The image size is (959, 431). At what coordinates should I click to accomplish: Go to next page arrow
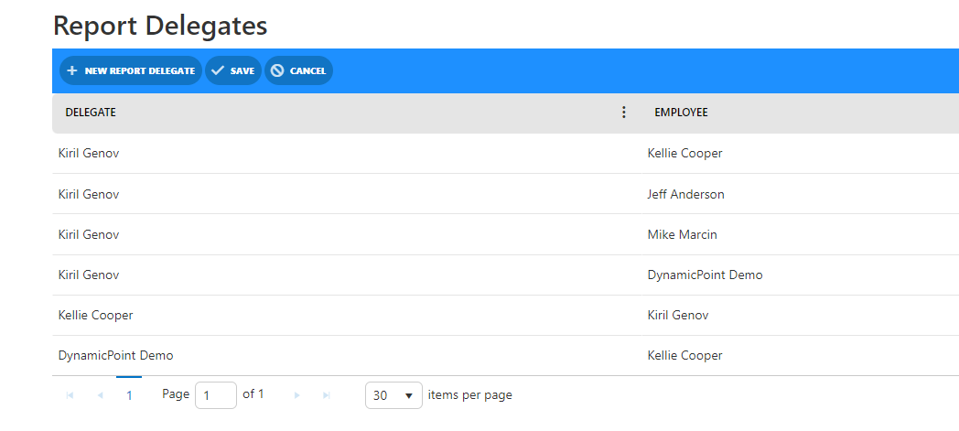click(x=296, y=395)
